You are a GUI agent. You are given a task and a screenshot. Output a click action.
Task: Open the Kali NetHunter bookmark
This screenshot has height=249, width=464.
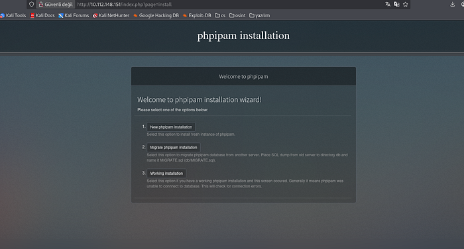(x=111, y=15)
